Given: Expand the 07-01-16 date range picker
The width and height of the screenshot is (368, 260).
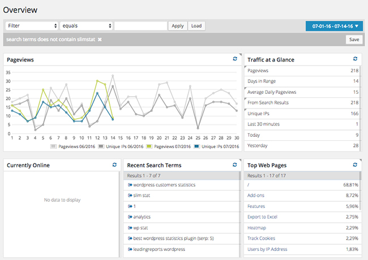Looking at the screenshot, I should (x=334, y=26).
